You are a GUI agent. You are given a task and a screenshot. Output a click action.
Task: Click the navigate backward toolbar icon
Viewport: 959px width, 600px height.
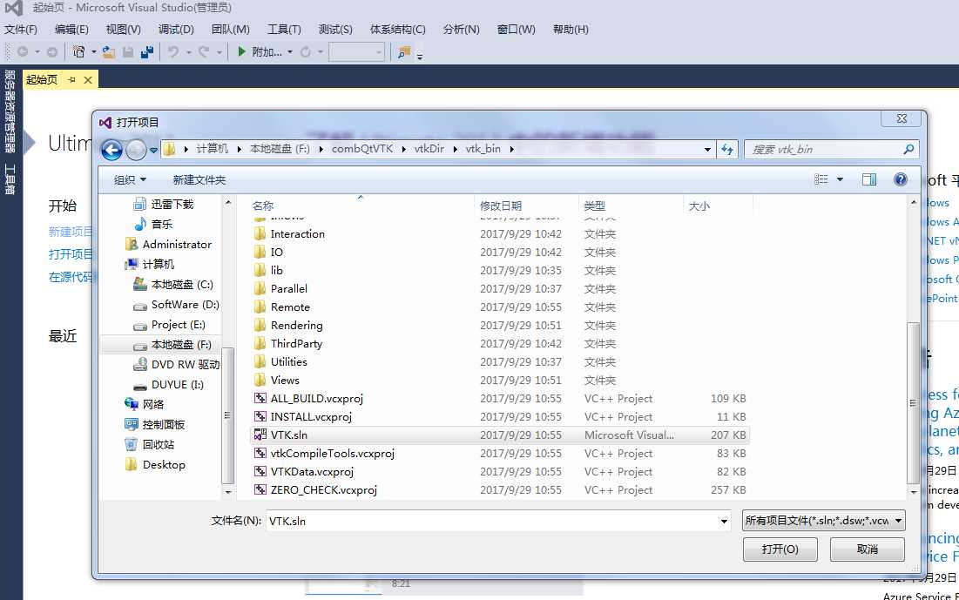(23, 52)
